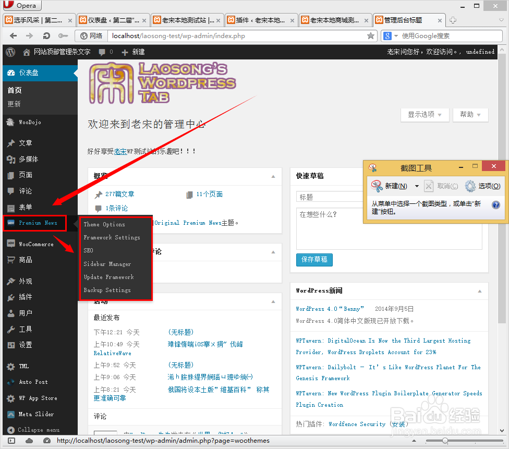Expand the 显示选项 screen options dropdown
The width and height of the screenshot is (509, 449).
click(x=425, y=115)
